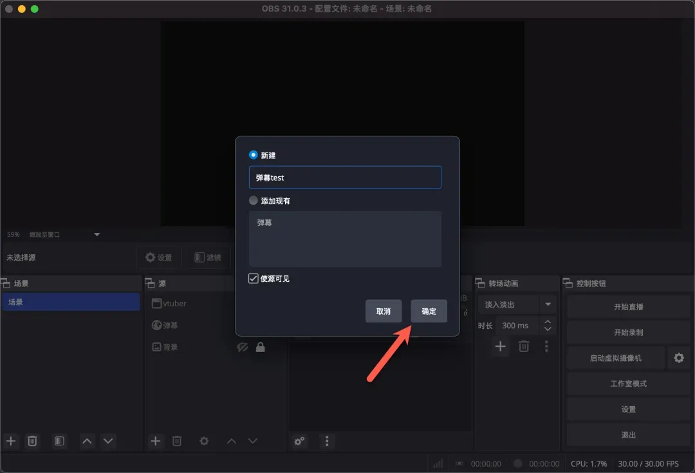Click the 59% zoom value
The image size is (695, 473).
[14, 234]
